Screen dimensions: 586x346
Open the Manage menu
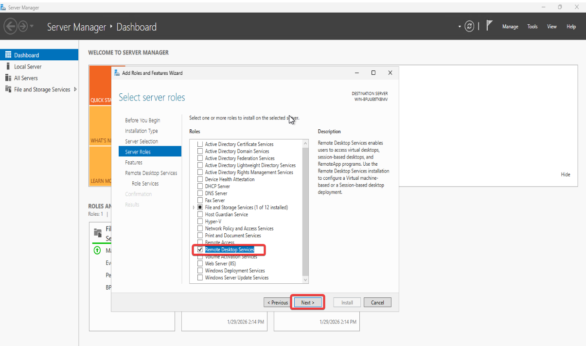510,27
